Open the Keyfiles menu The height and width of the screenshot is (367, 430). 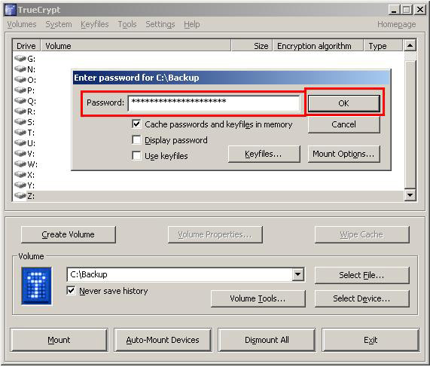coord(95,24)
